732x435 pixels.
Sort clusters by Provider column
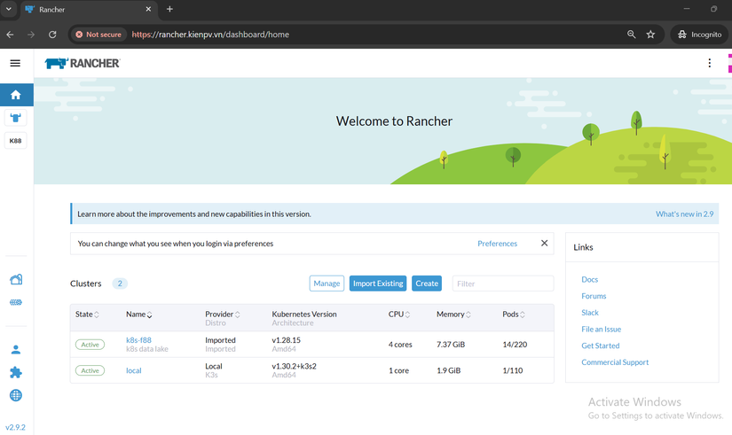tap(222, 315)
